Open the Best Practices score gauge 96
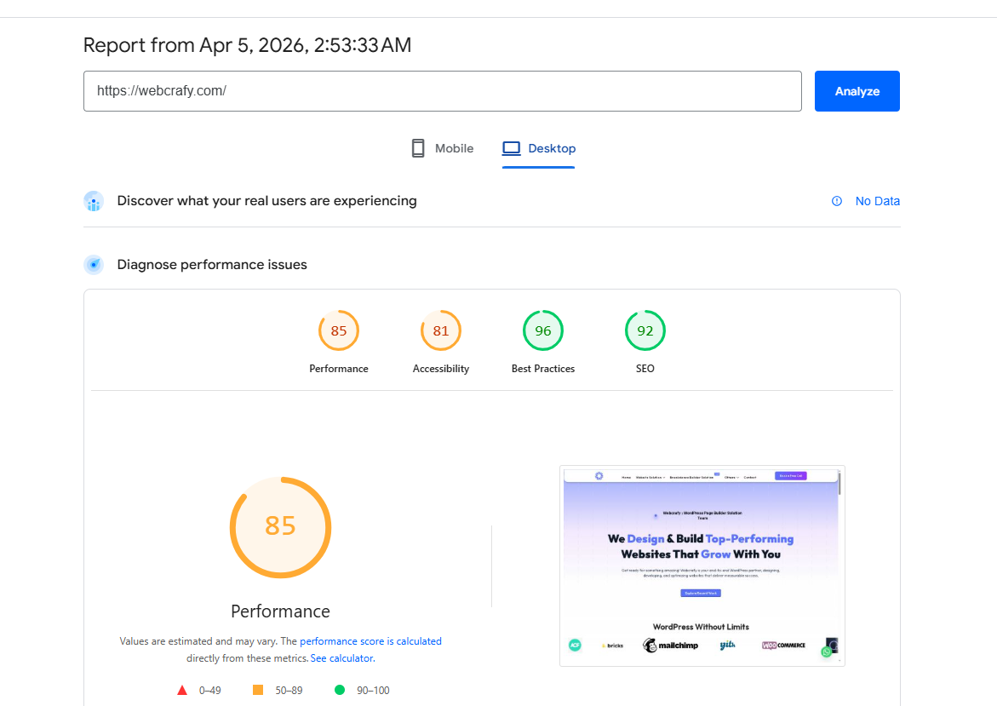 [543, 330]
